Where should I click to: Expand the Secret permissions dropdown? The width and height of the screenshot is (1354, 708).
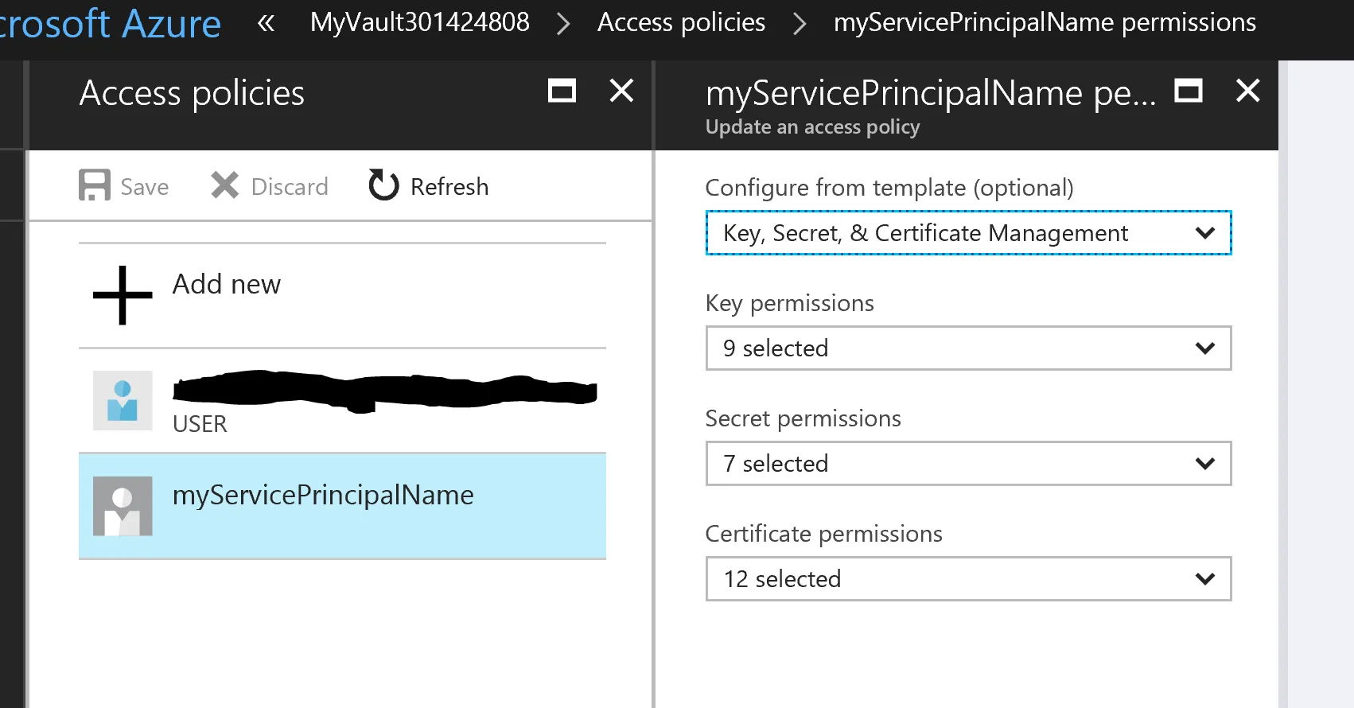click(x=967, y=464)
